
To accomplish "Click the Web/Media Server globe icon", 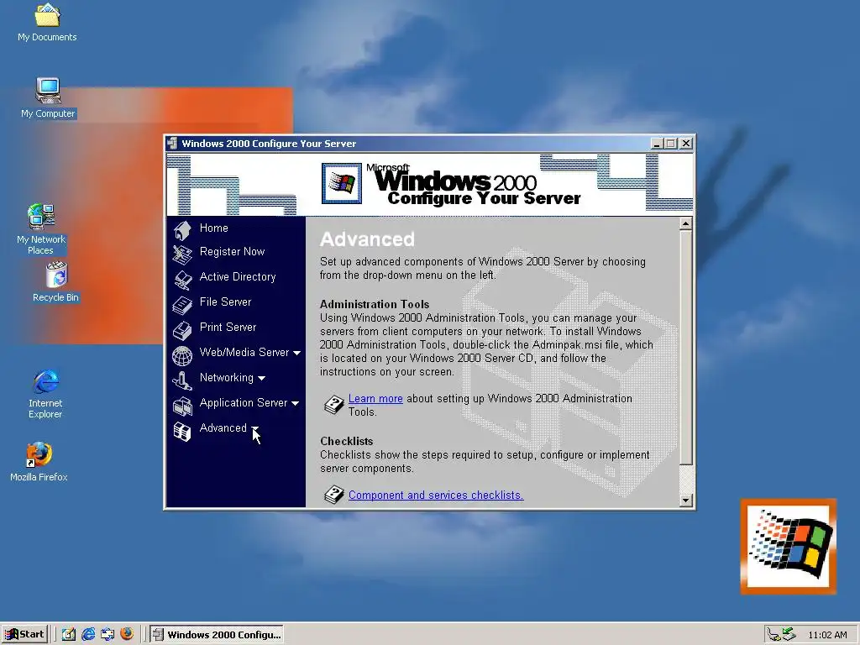I will pos(182,355).
